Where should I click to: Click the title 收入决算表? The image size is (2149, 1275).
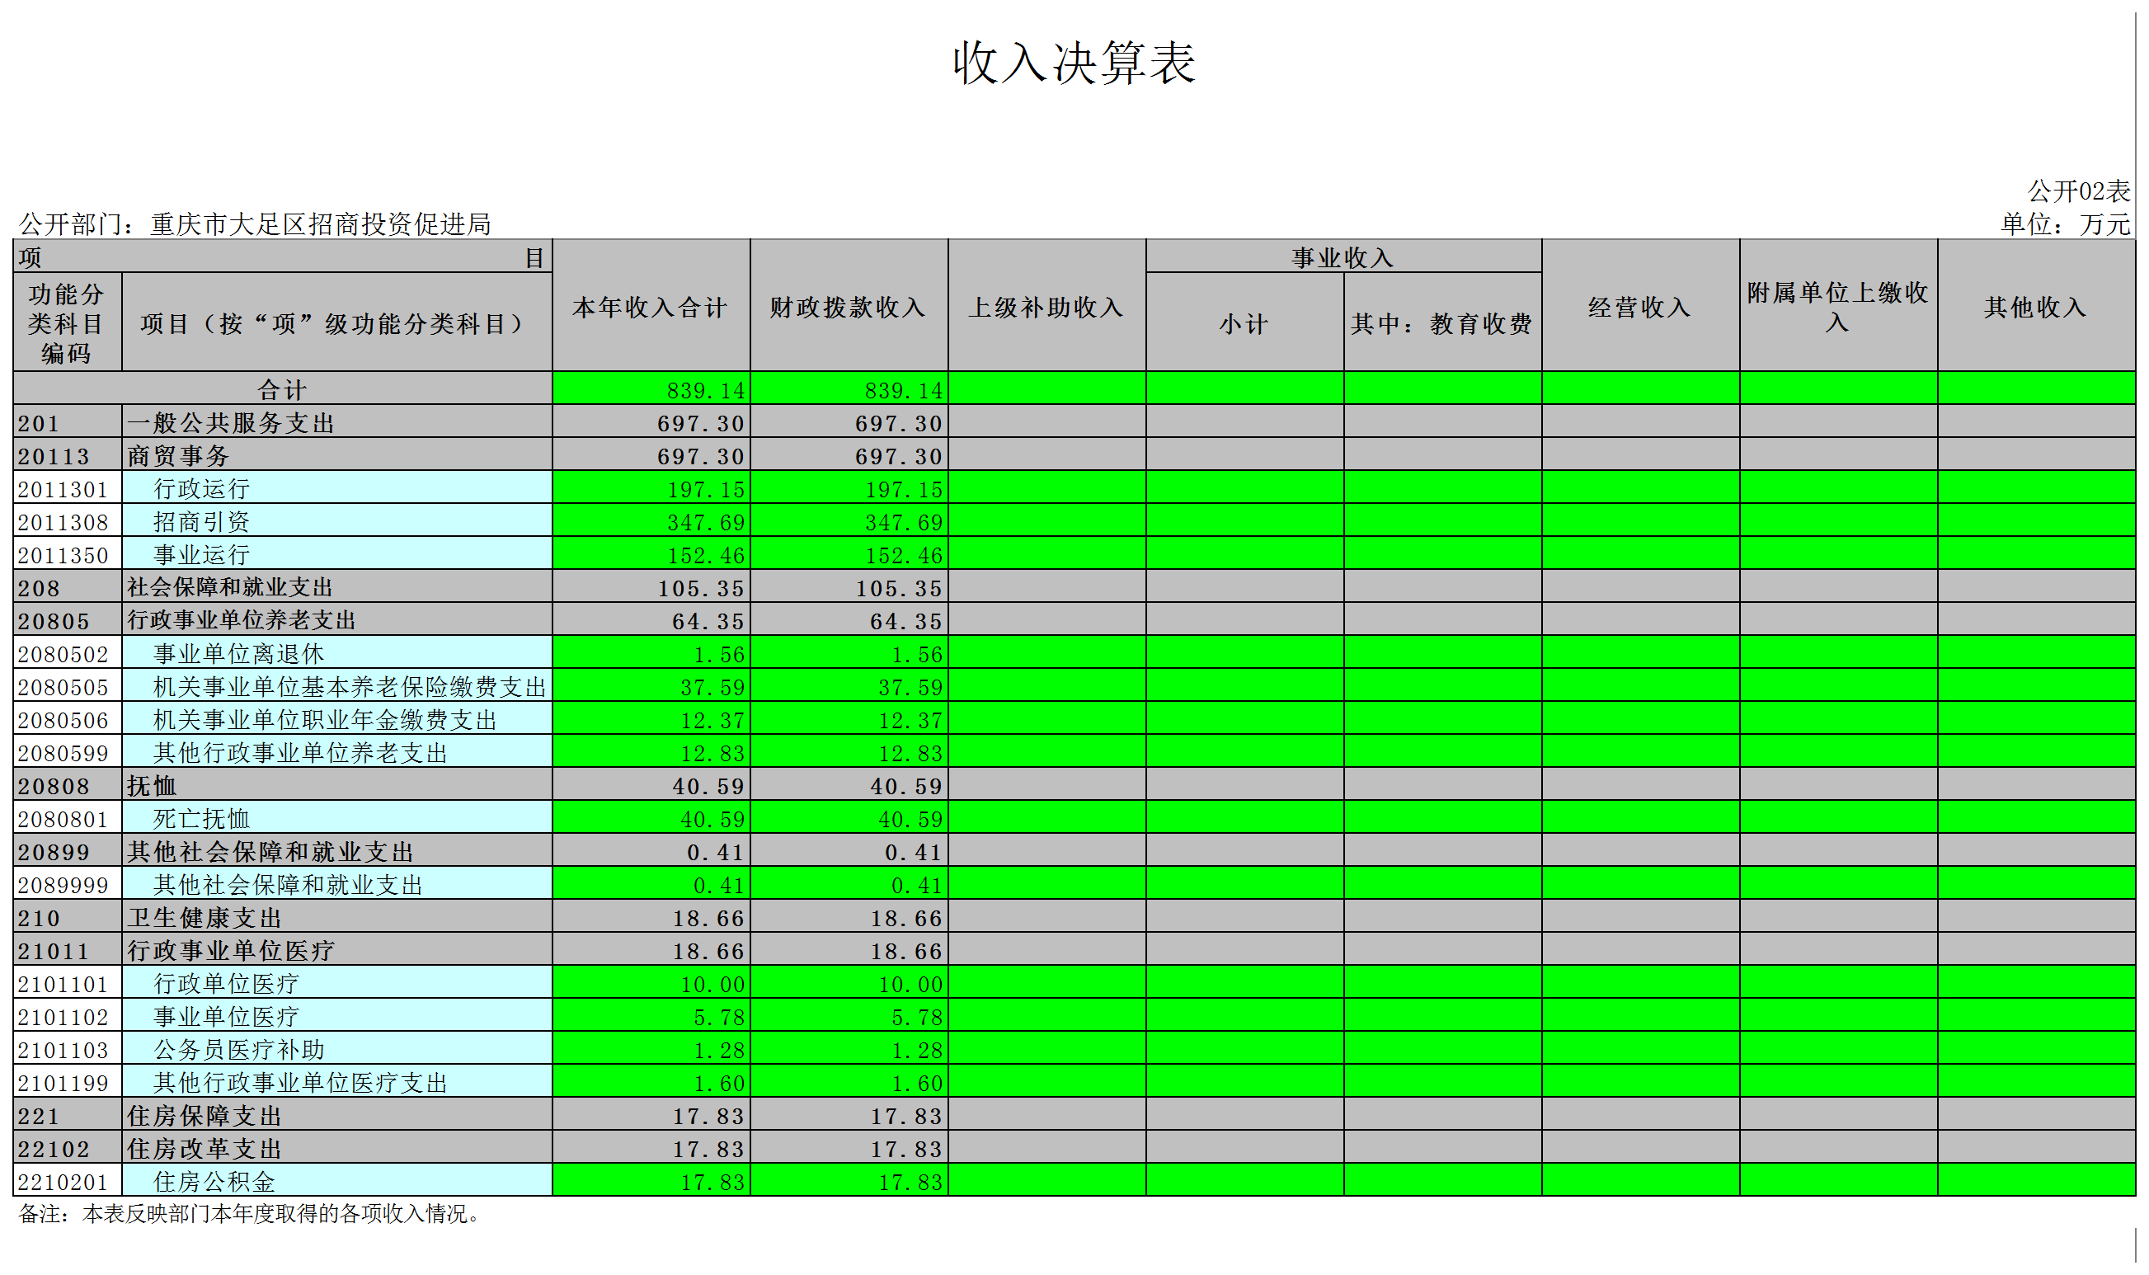coord(1074,63)
